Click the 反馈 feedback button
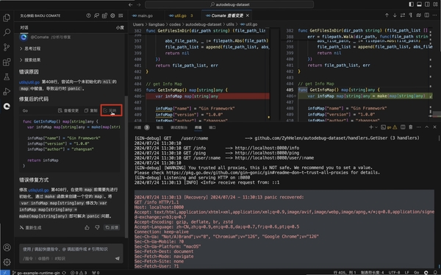This screenshot has height=275, width=441. click(112, 227)
